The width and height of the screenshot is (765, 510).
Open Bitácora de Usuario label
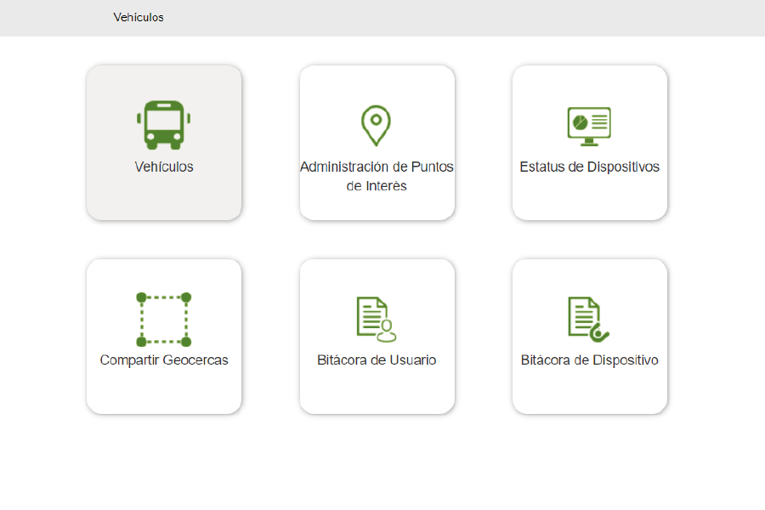coord(377,360)
